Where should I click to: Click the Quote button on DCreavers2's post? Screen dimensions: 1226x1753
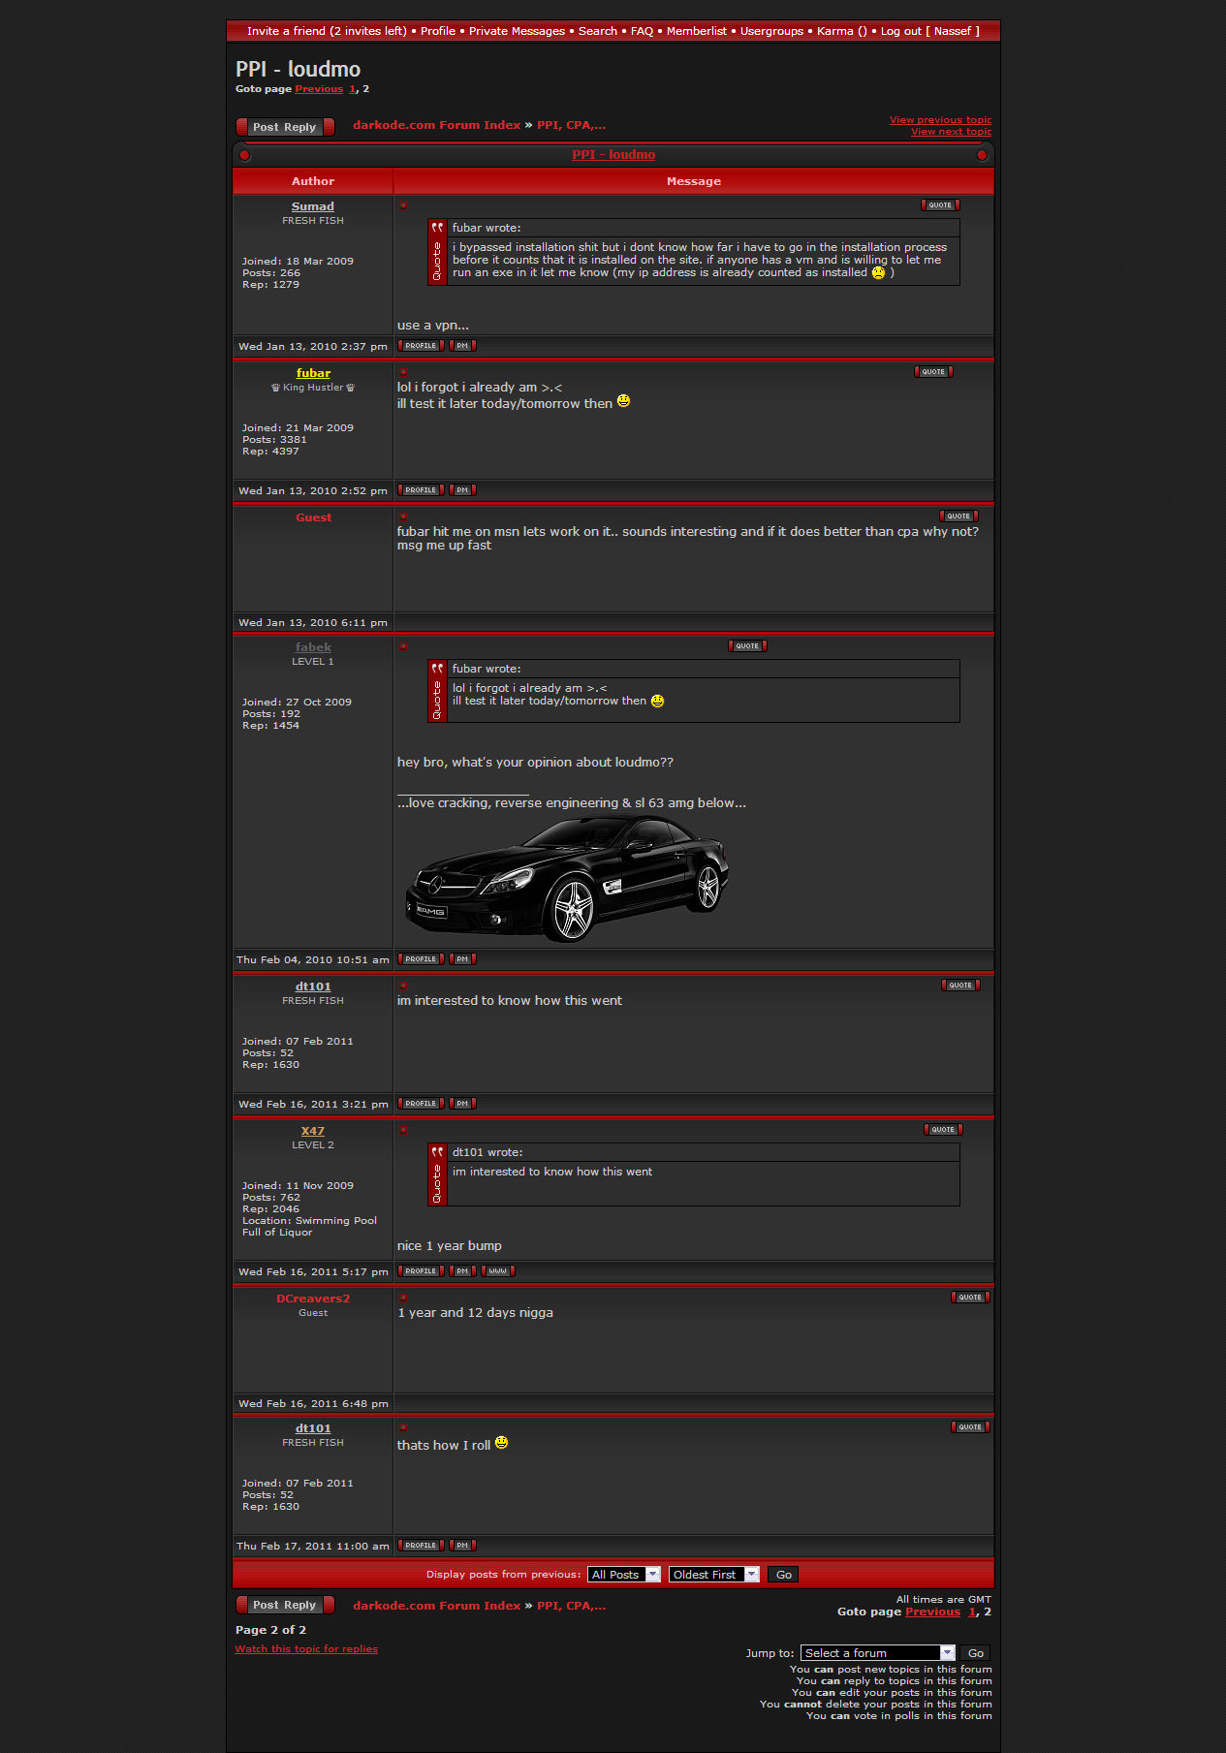pyautogui.click(x=969, y=1298)
